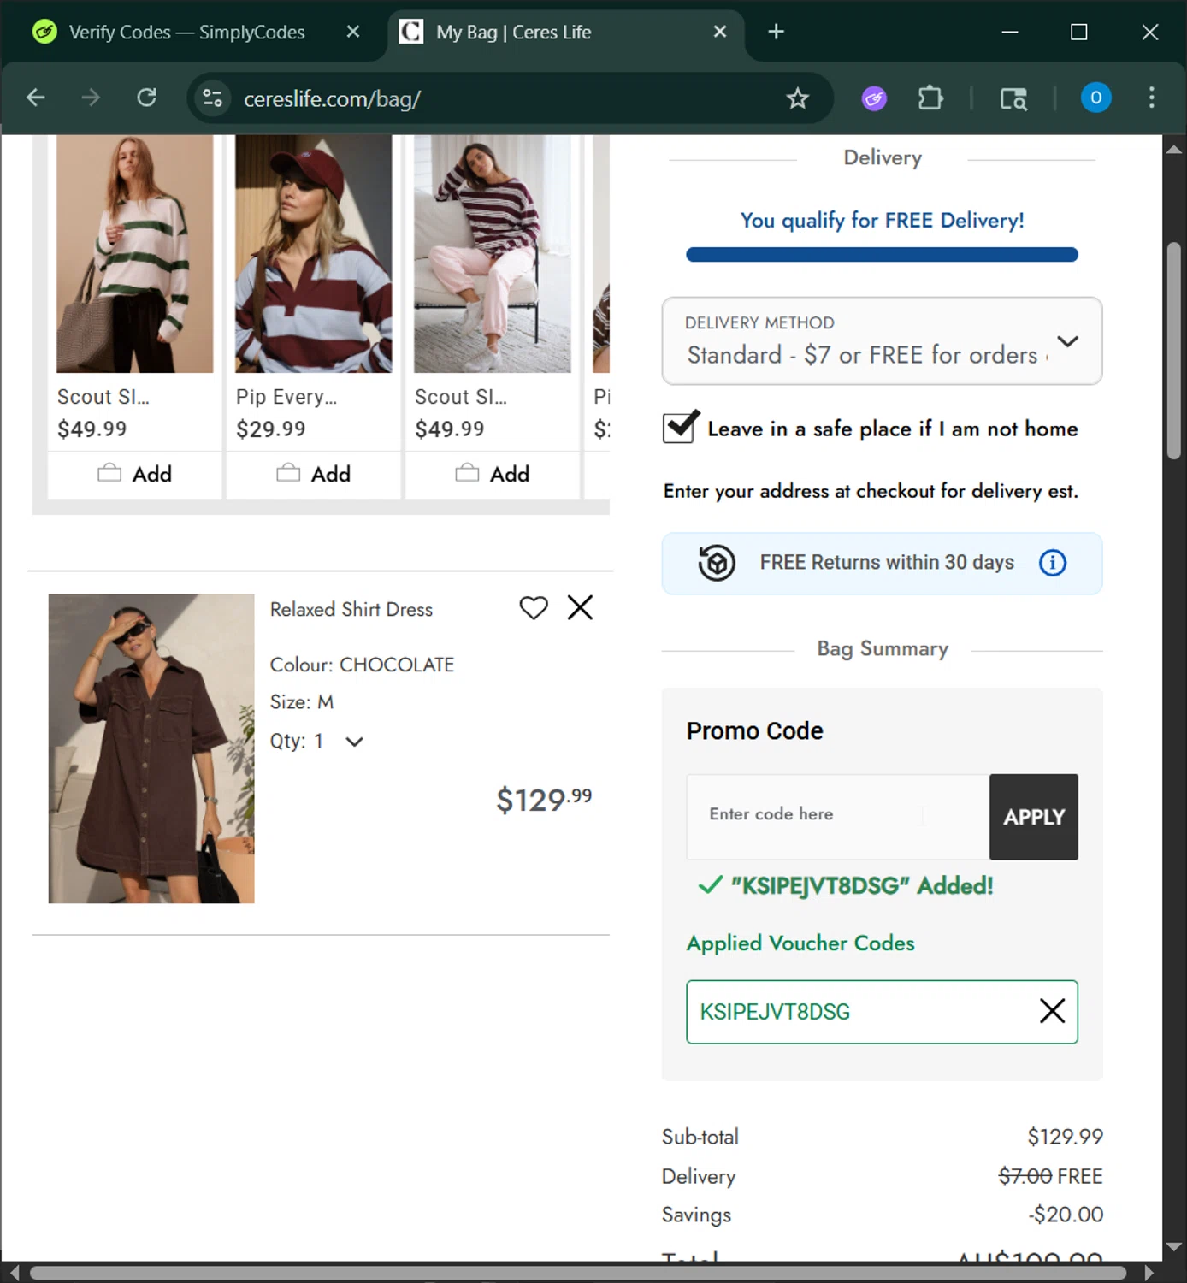Open maroon striped Scout sweater thumbnail
This screenshot has height=1283, width=1187.
493,253
